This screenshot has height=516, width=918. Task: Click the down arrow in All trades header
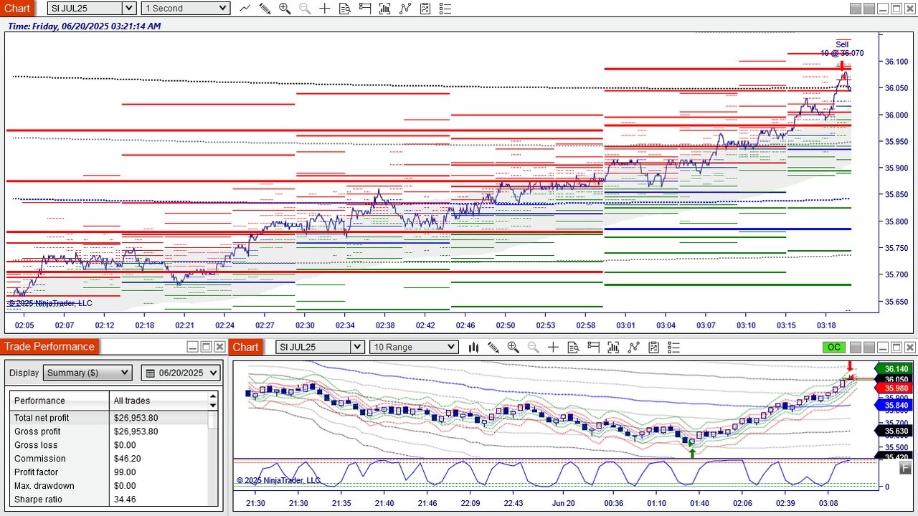[x=213, y=406]
